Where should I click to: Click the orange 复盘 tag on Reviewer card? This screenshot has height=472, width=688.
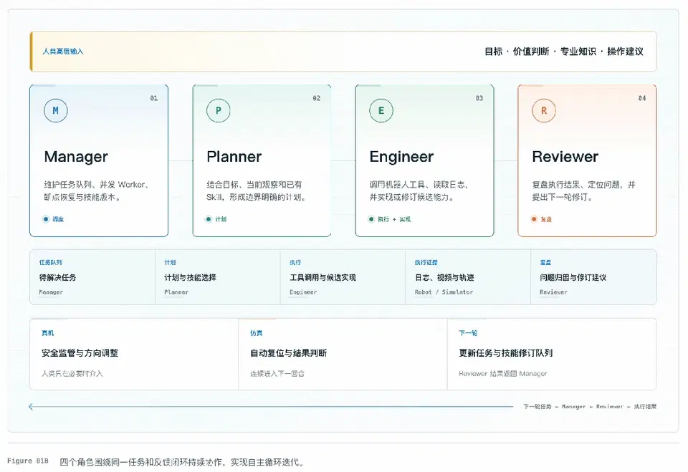pos(546,219)
